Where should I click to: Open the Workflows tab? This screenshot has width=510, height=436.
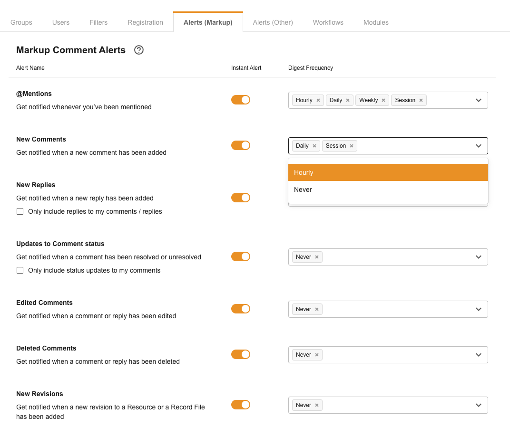[328, 22]
